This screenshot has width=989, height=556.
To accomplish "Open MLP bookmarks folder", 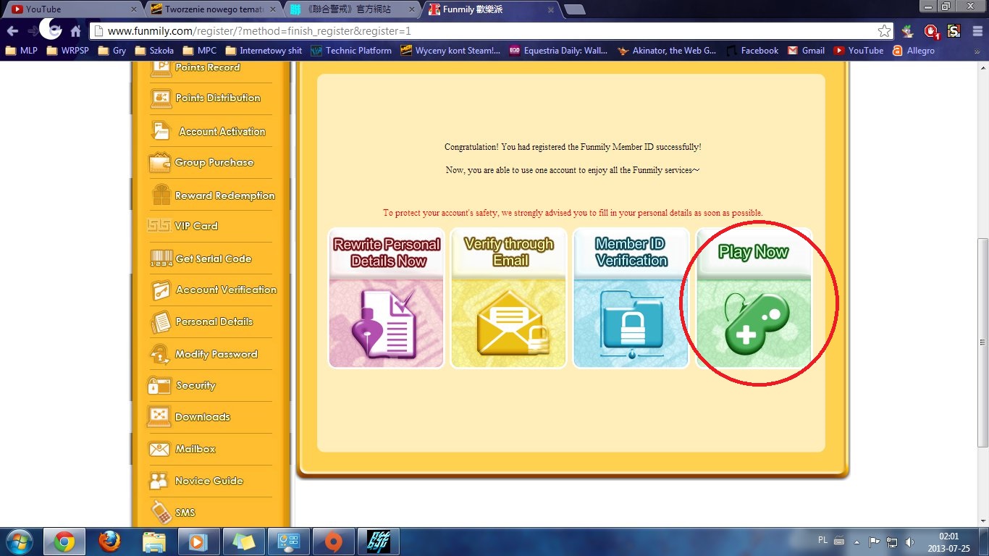I will pos(22,51).
